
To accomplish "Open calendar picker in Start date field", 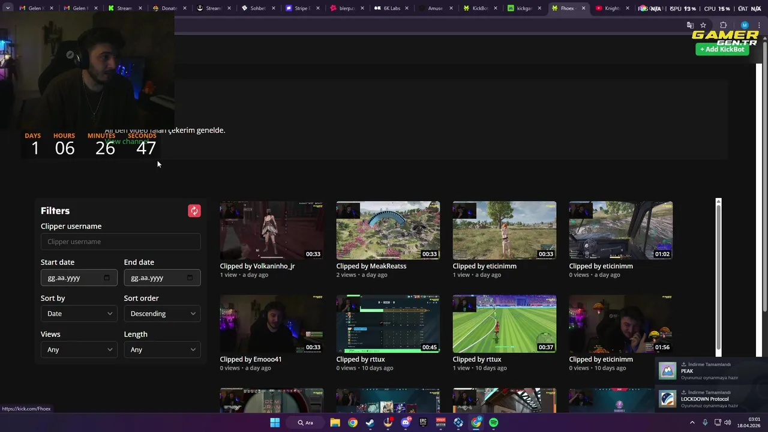I will 107,278.
